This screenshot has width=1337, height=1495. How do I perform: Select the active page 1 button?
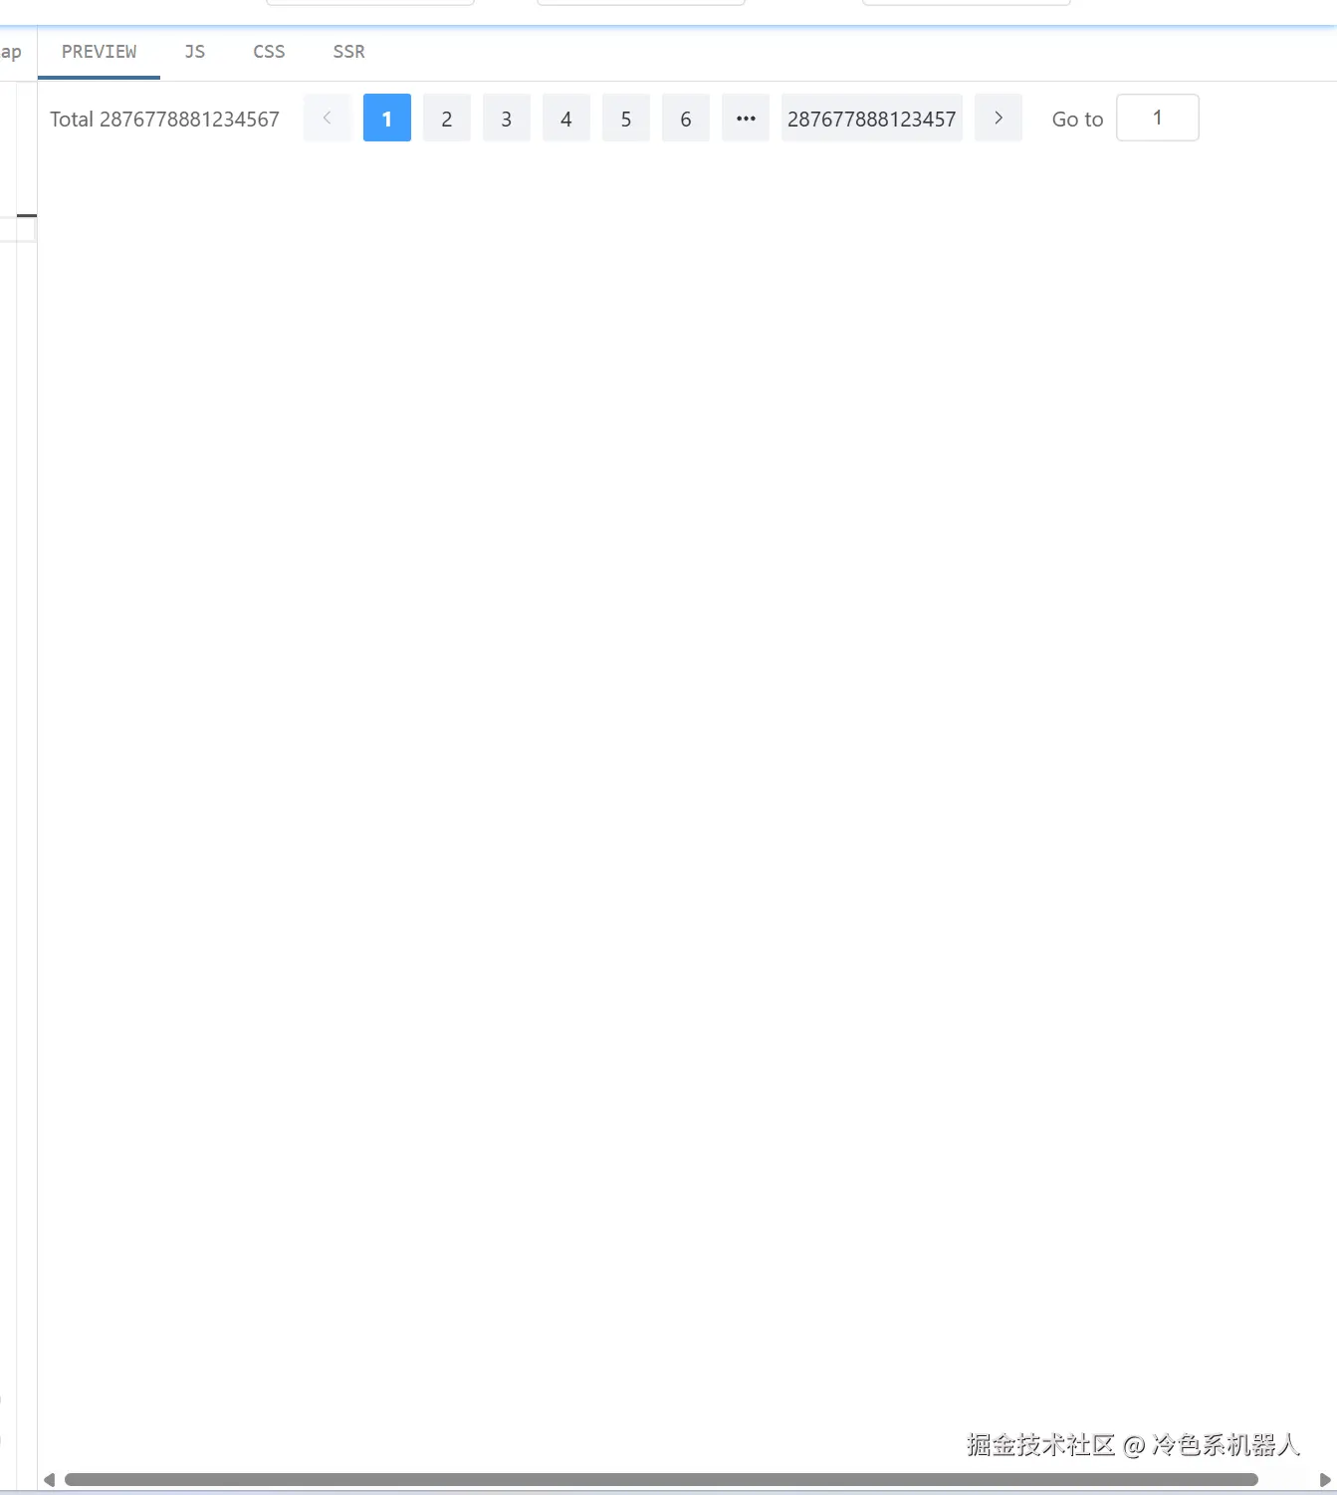(x=386, y=119)
